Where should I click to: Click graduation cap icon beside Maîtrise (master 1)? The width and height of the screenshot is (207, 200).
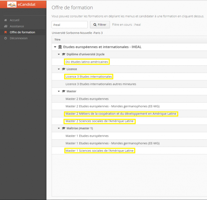64,128
